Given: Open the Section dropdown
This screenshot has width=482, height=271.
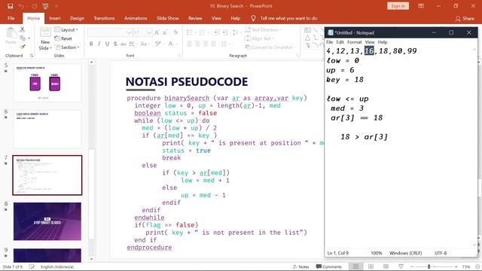Looking at the screenshot, I should [67, 47].
